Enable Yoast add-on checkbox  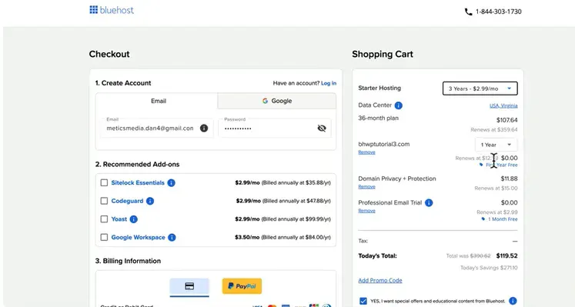pos(104,219)
